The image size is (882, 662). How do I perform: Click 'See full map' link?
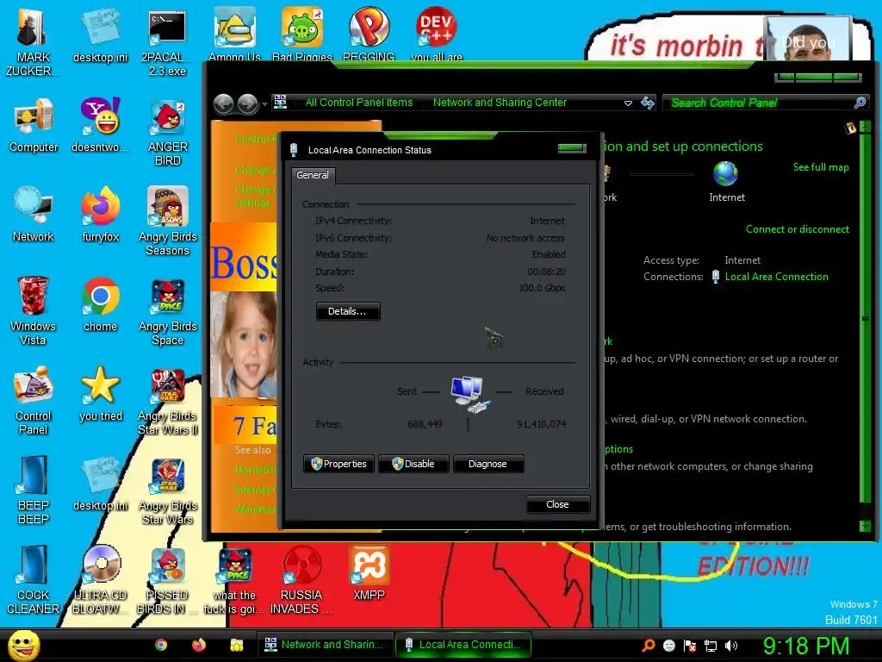tap(821, 167)
